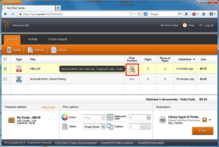Image resolution: width=219 pixels, height=147 pixels.
Task: Click the Santa Clara sunburst logo
Action: pyautogui.click(x=6, y=25)
